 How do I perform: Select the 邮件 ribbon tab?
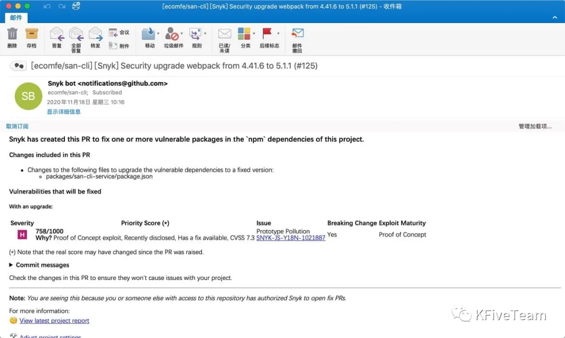(x=16, y=18)
